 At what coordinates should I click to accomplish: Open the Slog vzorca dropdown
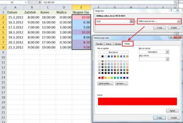coord(167,59)
